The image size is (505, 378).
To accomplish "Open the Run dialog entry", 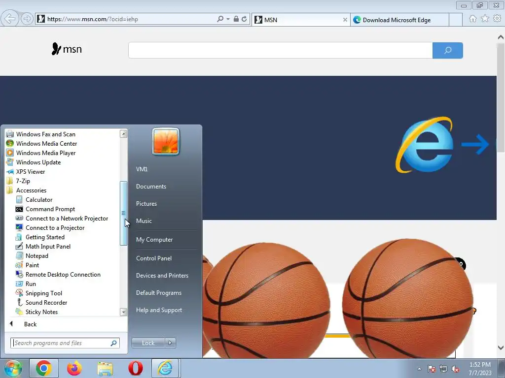I will (x=31, y=283).
